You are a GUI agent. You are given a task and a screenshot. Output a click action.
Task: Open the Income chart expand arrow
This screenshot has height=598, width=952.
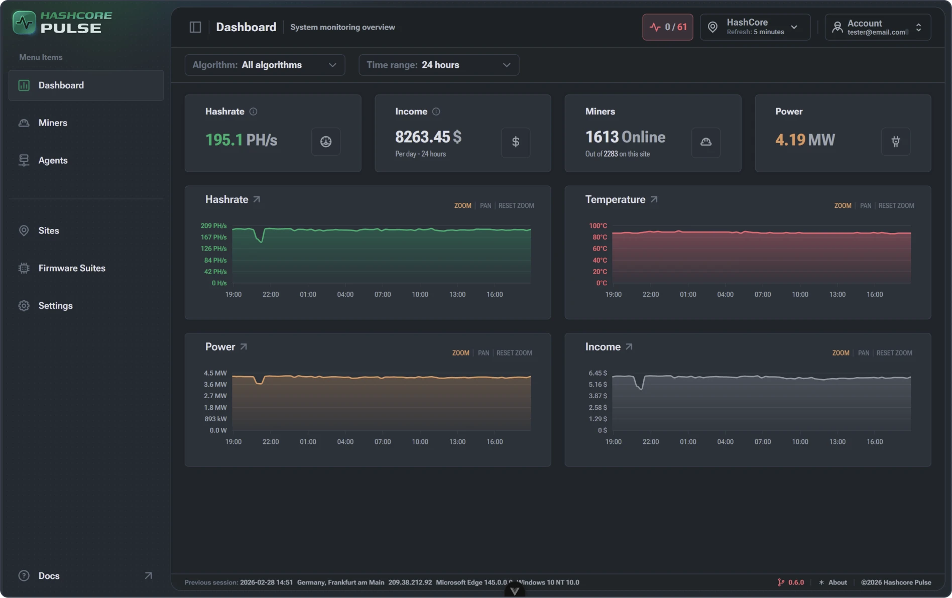click(629, 347)
